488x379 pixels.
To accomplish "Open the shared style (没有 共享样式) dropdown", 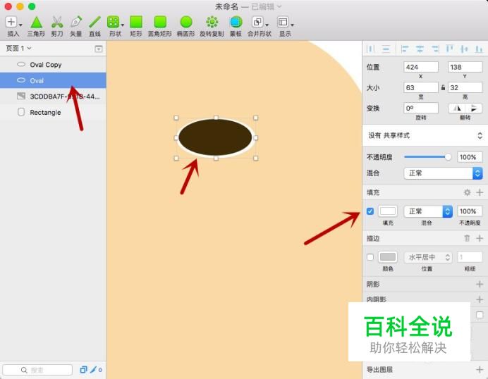I will [x=425, y=135].
